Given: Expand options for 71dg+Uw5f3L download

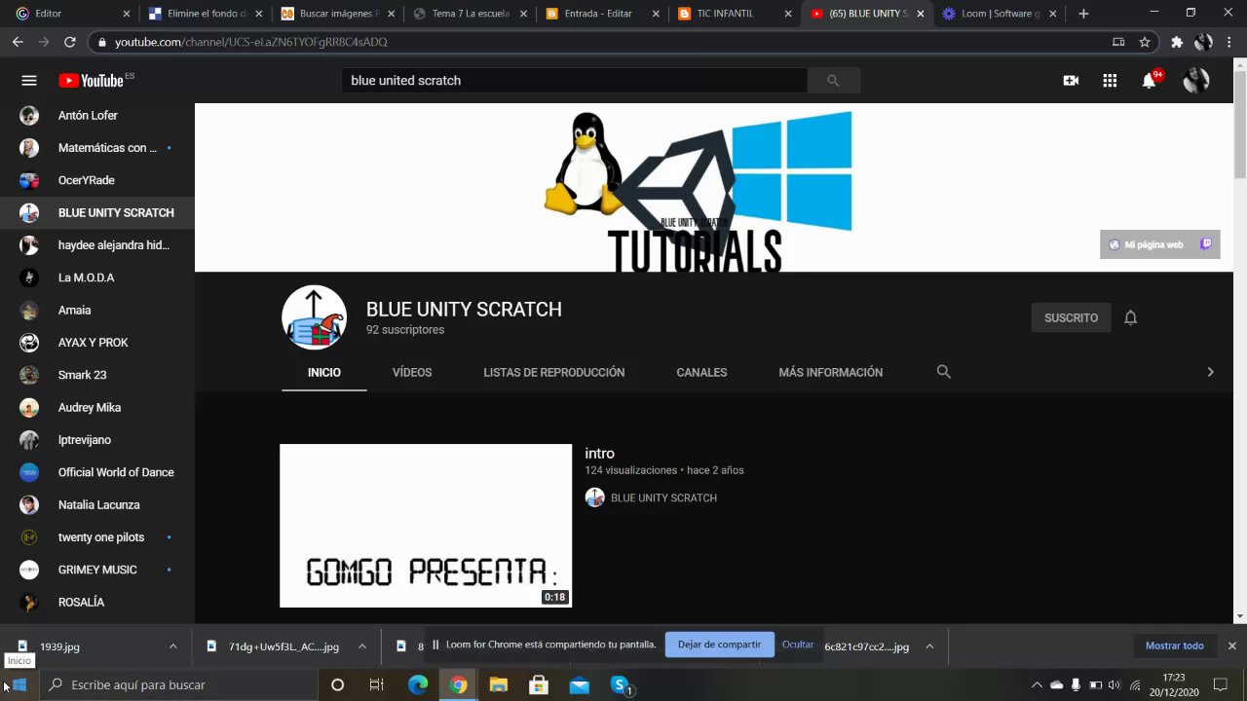Looking at the screenshot, I should pos(361,646).
